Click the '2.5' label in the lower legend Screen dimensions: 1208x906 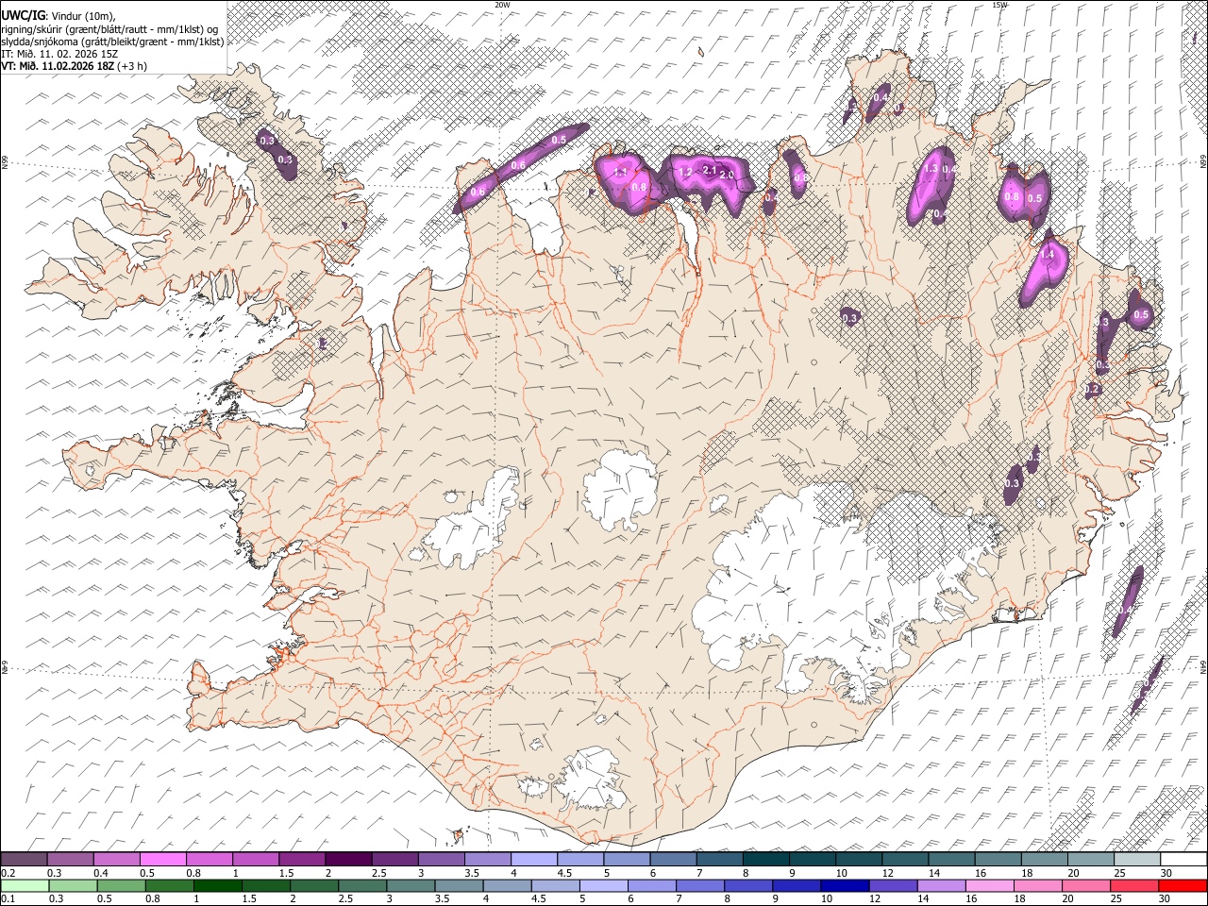(x=347, y=899)
